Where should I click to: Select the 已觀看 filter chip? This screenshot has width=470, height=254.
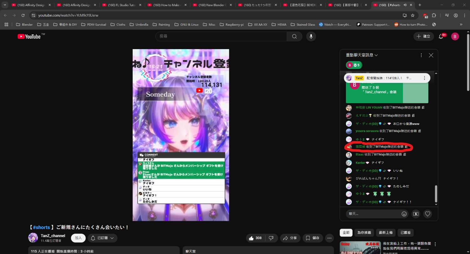pos(405,233)
